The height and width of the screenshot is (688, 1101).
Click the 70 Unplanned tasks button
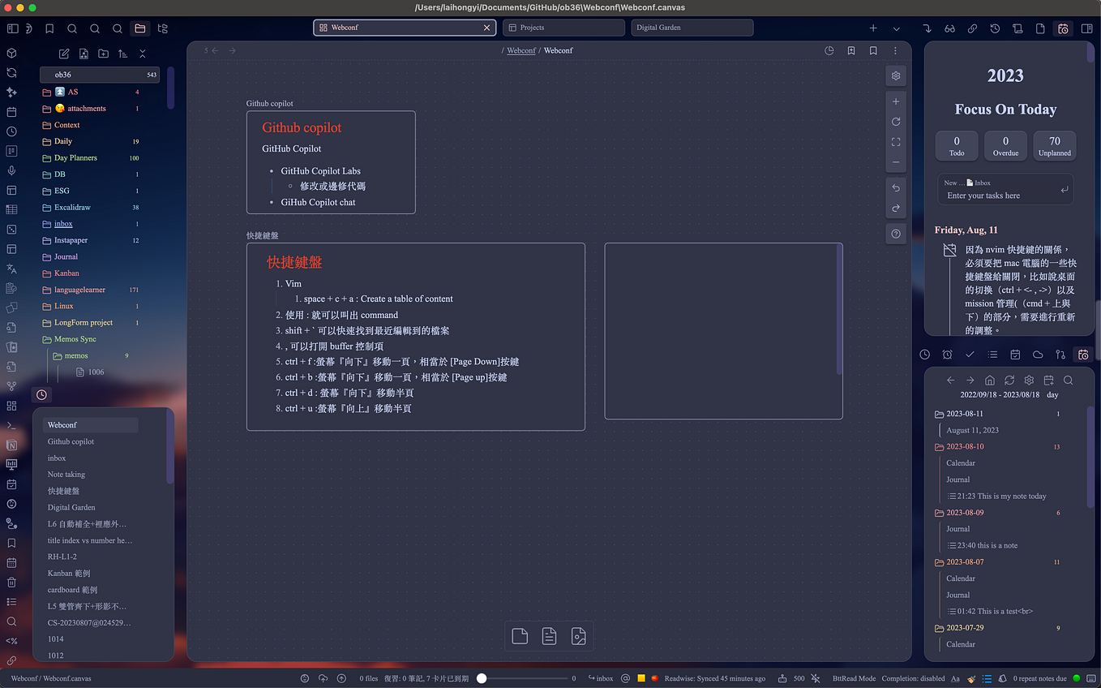(x=1054, y=146)
